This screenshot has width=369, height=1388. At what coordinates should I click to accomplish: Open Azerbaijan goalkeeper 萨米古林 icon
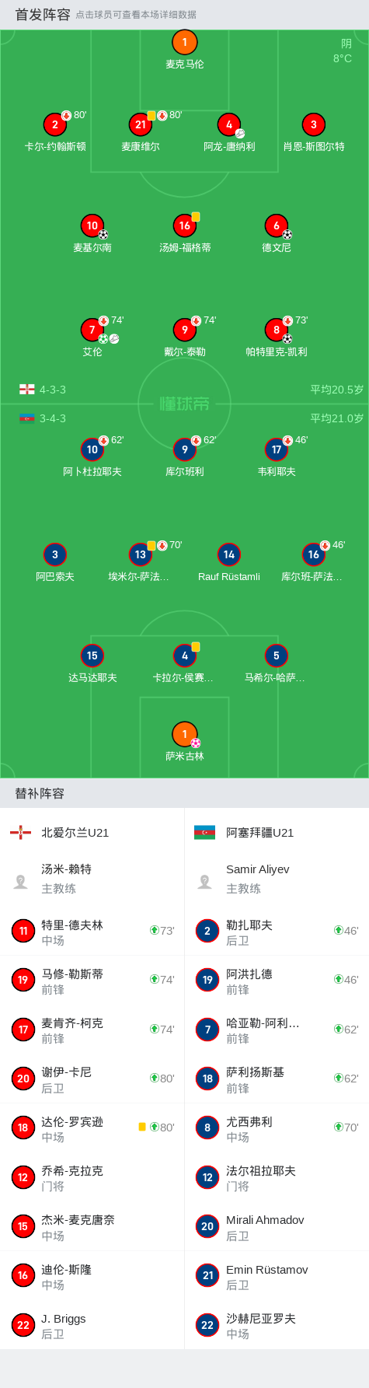[x=184, y=734]
